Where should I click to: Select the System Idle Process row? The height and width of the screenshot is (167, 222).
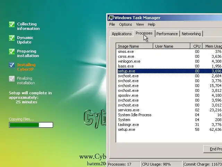(x=170, y=115)
